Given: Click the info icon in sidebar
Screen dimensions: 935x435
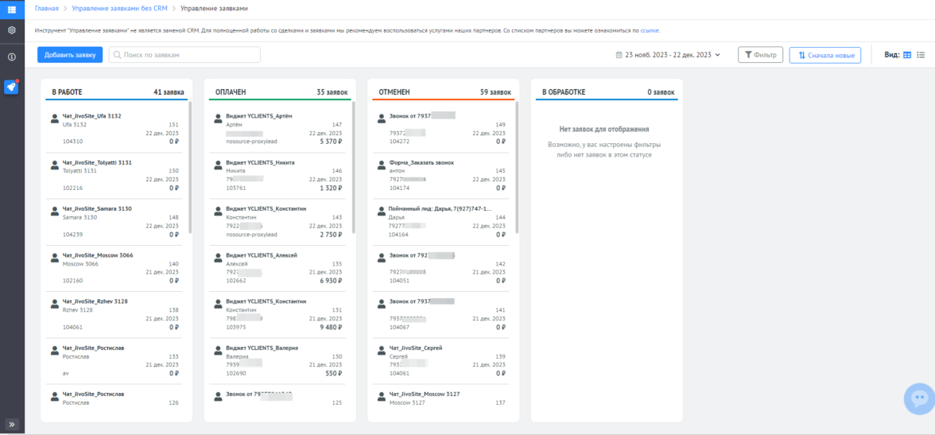Looking at the screenshot, I should 12,57.
